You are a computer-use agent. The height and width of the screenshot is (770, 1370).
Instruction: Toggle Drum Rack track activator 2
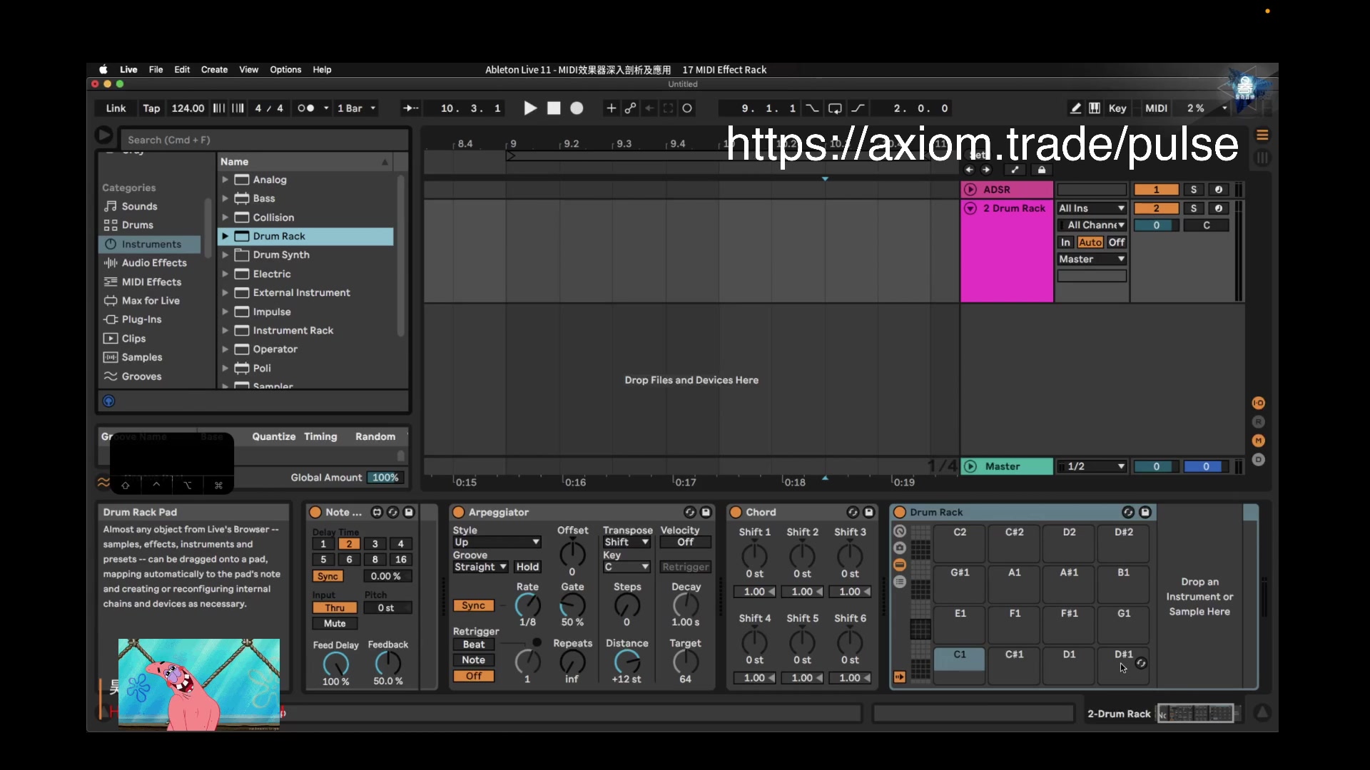1156,208
